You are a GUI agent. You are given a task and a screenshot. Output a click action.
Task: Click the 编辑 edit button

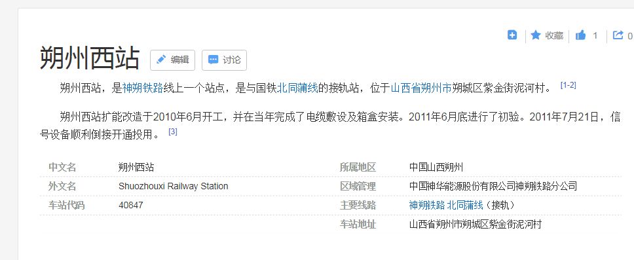coord(173,60)
